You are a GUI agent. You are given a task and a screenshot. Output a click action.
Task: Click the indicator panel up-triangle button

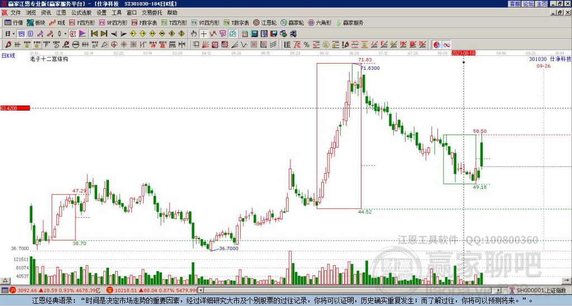click(x=5, y=280)
